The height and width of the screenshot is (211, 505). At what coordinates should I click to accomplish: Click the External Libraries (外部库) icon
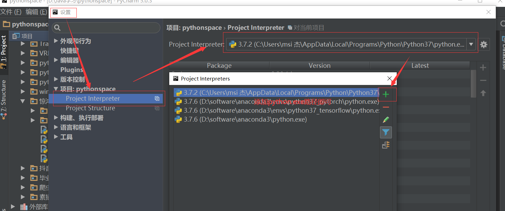tap(24, 207)
